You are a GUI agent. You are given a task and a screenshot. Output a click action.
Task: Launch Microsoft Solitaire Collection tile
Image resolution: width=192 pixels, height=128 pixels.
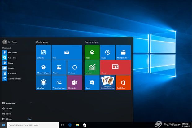point(108,83)
